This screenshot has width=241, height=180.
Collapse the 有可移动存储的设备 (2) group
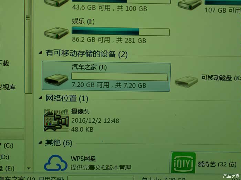tap(40, 53)
